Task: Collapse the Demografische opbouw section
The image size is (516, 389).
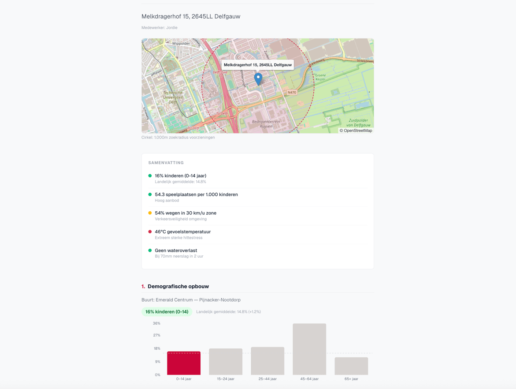Action: click(x=178, y=286)
